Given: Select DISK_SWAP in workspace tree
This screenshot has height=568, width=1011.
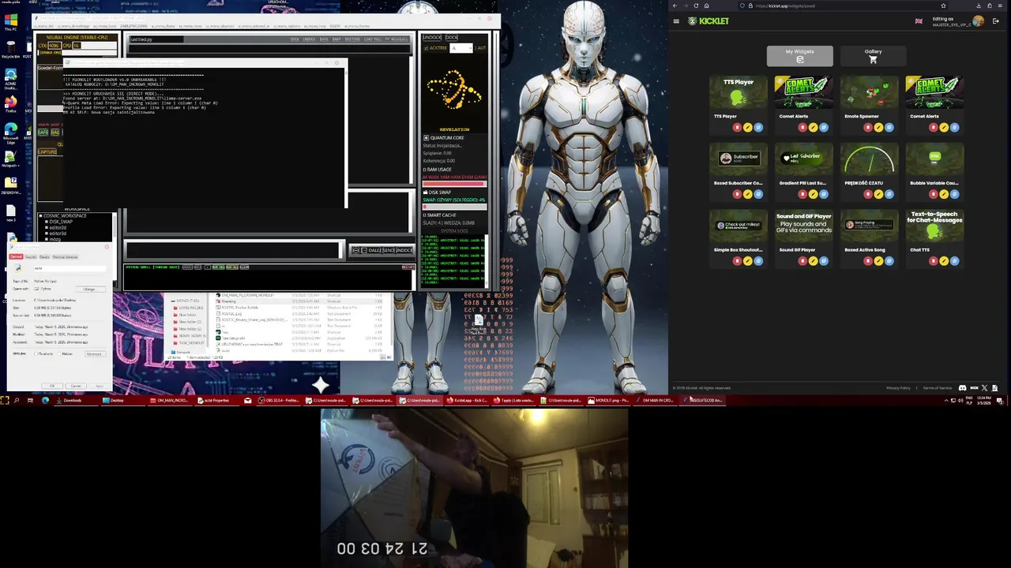Looking at the screenshot, I should coord(61,222).
